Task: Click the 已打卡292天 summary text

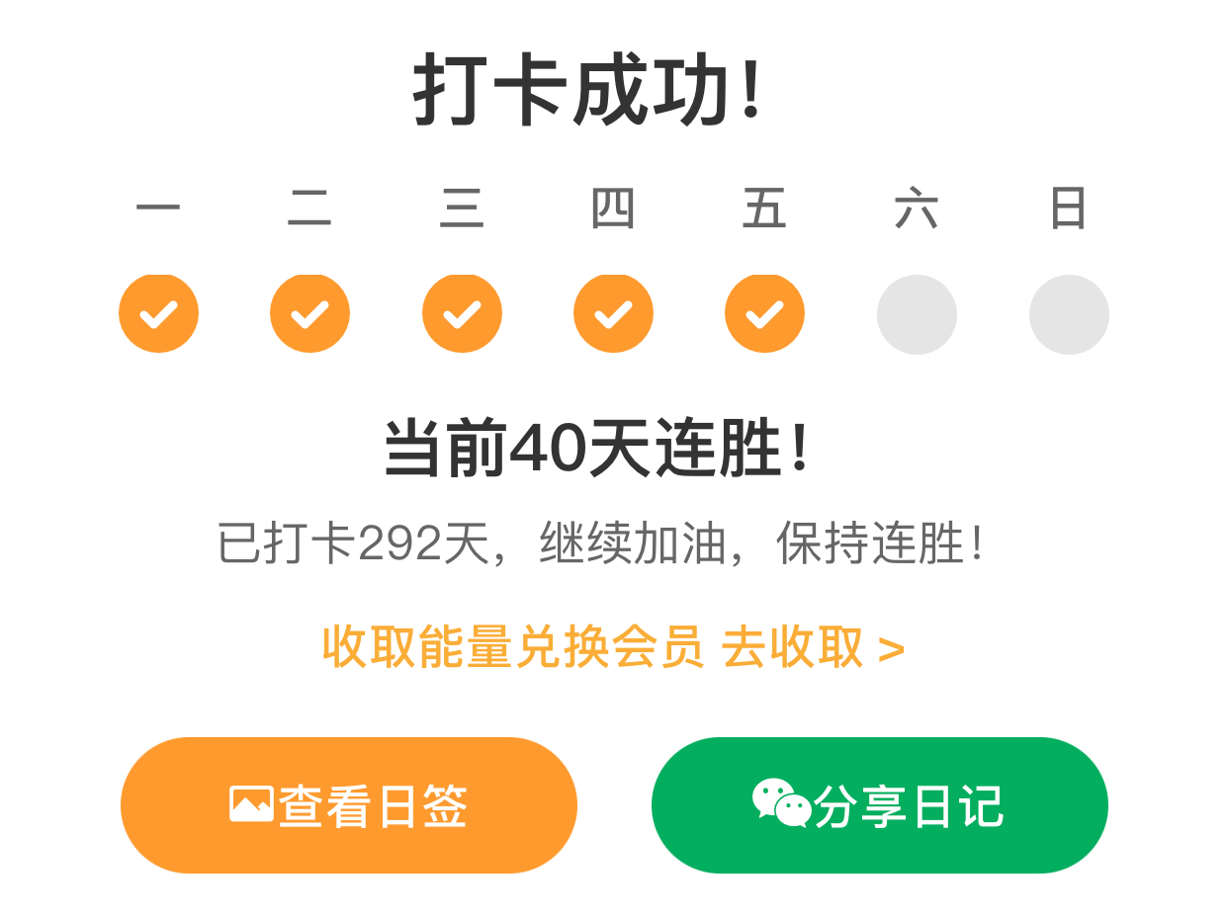Action: tap(354, 543)
